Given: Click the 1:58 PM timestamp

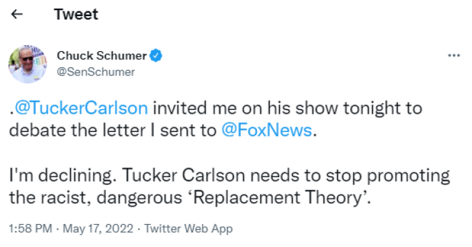Looking at the screenshot, I should (x=30, y=229).
